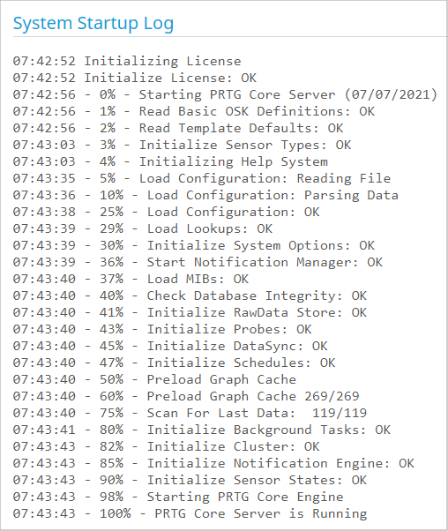
Task: Select the Read Template Defaults line
Action: pyautogui.click(x=178, y=129)
